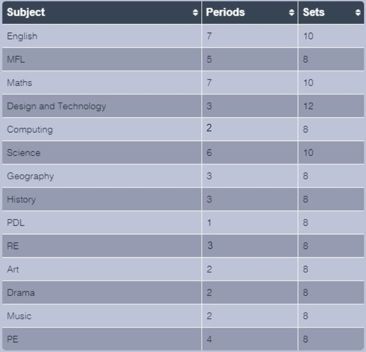Click the Music subject cell

coord(19,316)
